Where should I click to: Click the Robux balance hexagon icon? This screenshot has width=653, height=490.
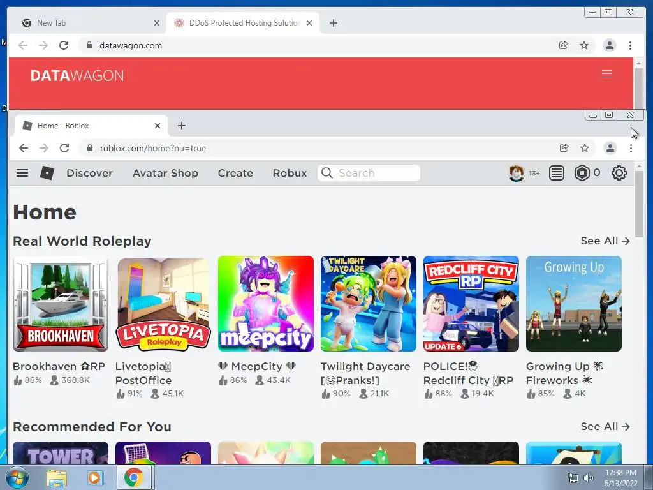tap(582, 173)
